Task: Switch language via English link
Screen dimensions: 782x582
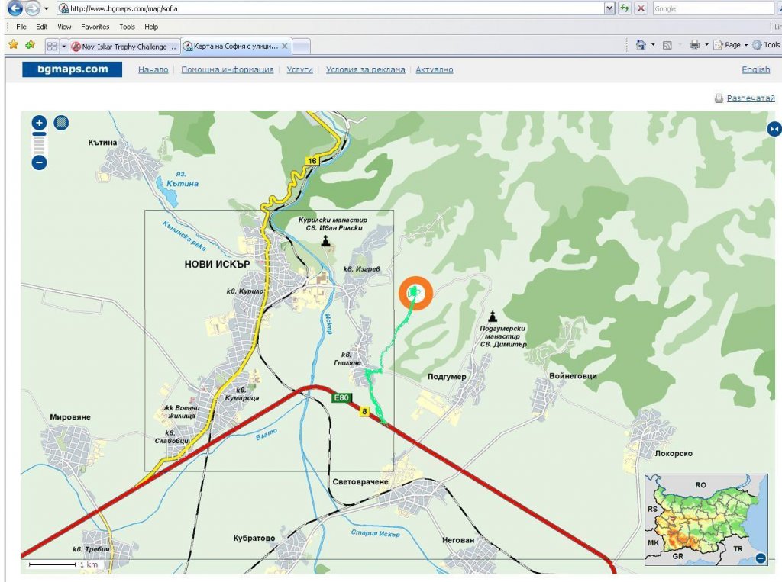Action: (756, 69)
